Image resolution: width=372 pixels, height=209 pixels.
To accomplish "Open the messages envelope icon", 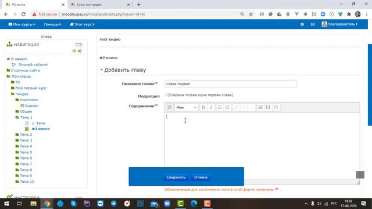I will (313, 24).
